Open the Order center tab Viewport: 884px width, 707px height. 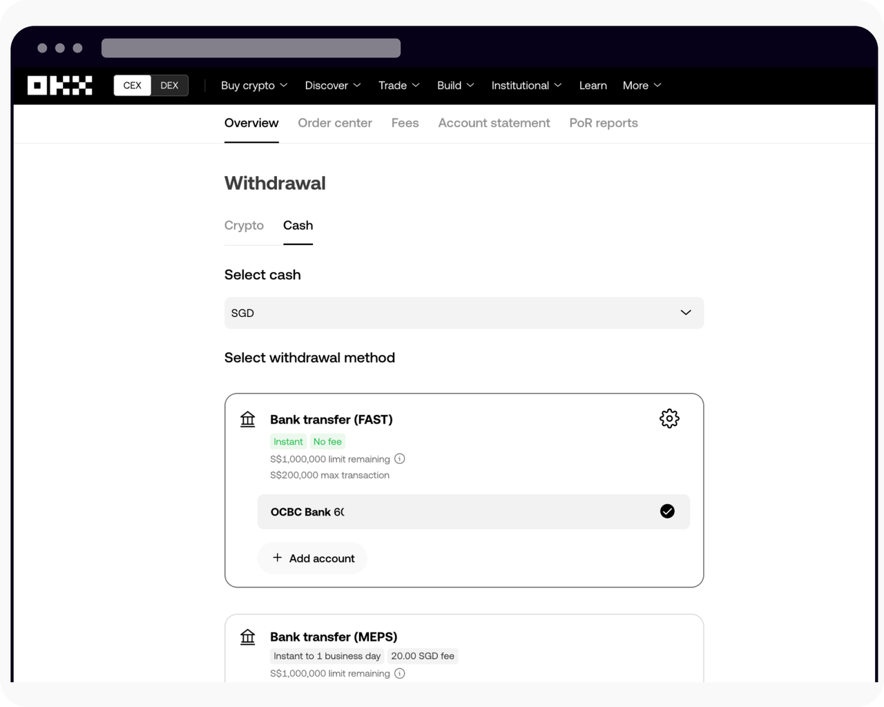tap(335, 122)
